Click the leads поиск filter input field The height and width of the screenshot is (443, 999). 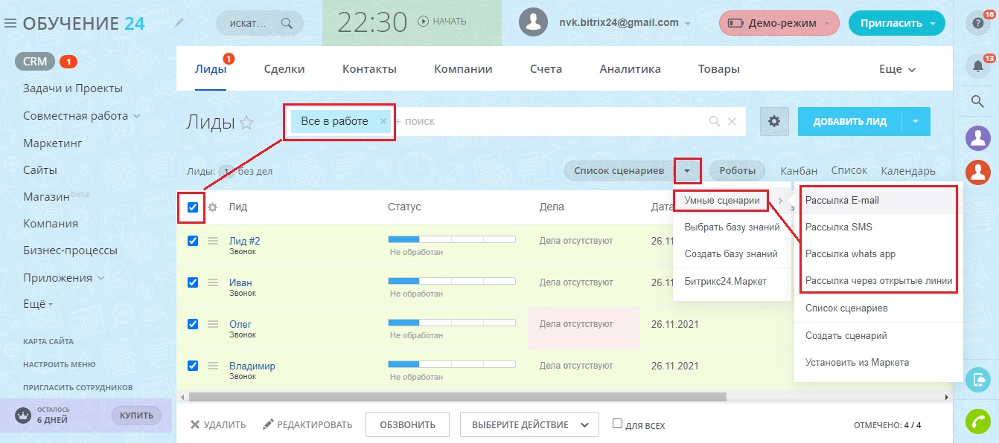click(551, 121)
